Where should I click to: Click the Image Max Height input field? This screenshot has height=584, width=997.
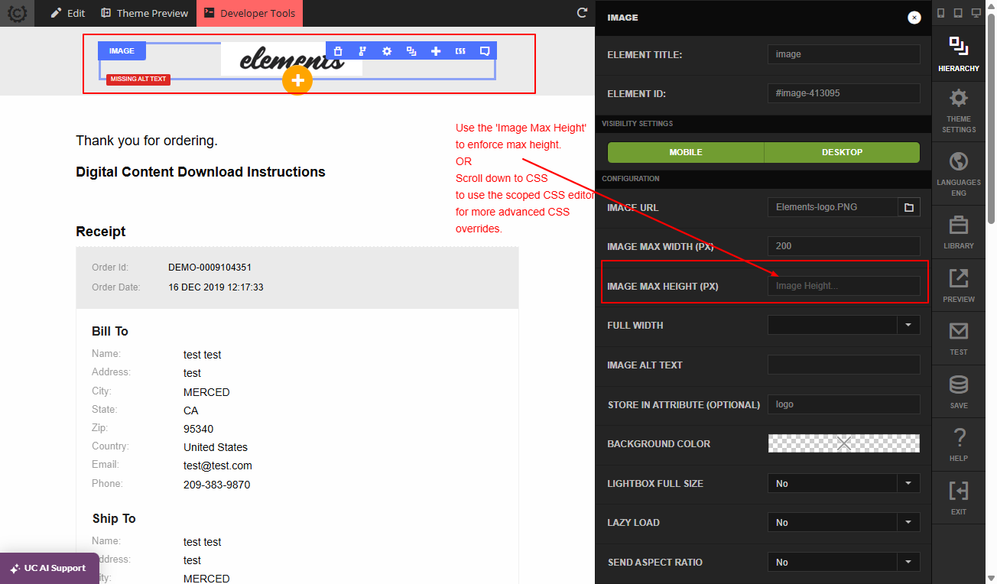[x=843, y=286]
